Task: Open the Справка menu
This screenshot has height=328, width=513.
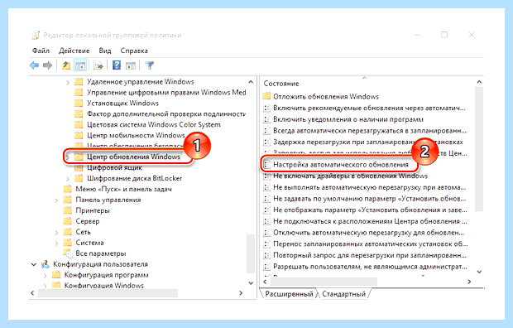Action: pos(134,51)
